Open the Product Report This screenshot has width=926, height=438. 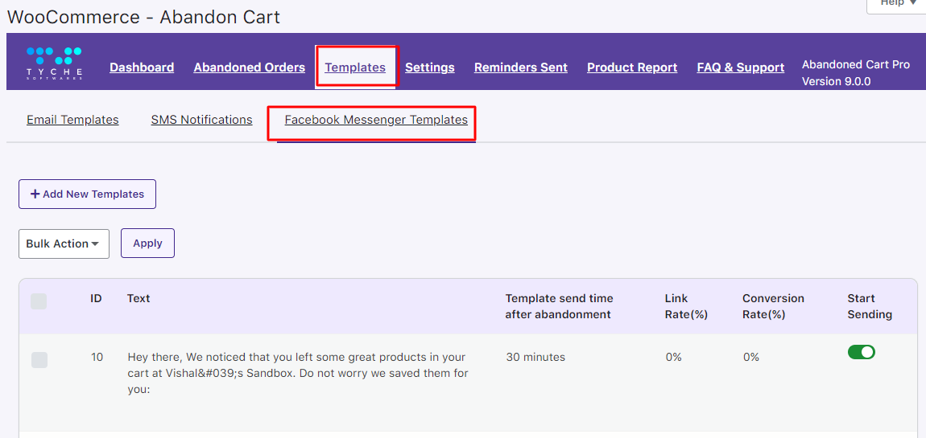point(632,68)
